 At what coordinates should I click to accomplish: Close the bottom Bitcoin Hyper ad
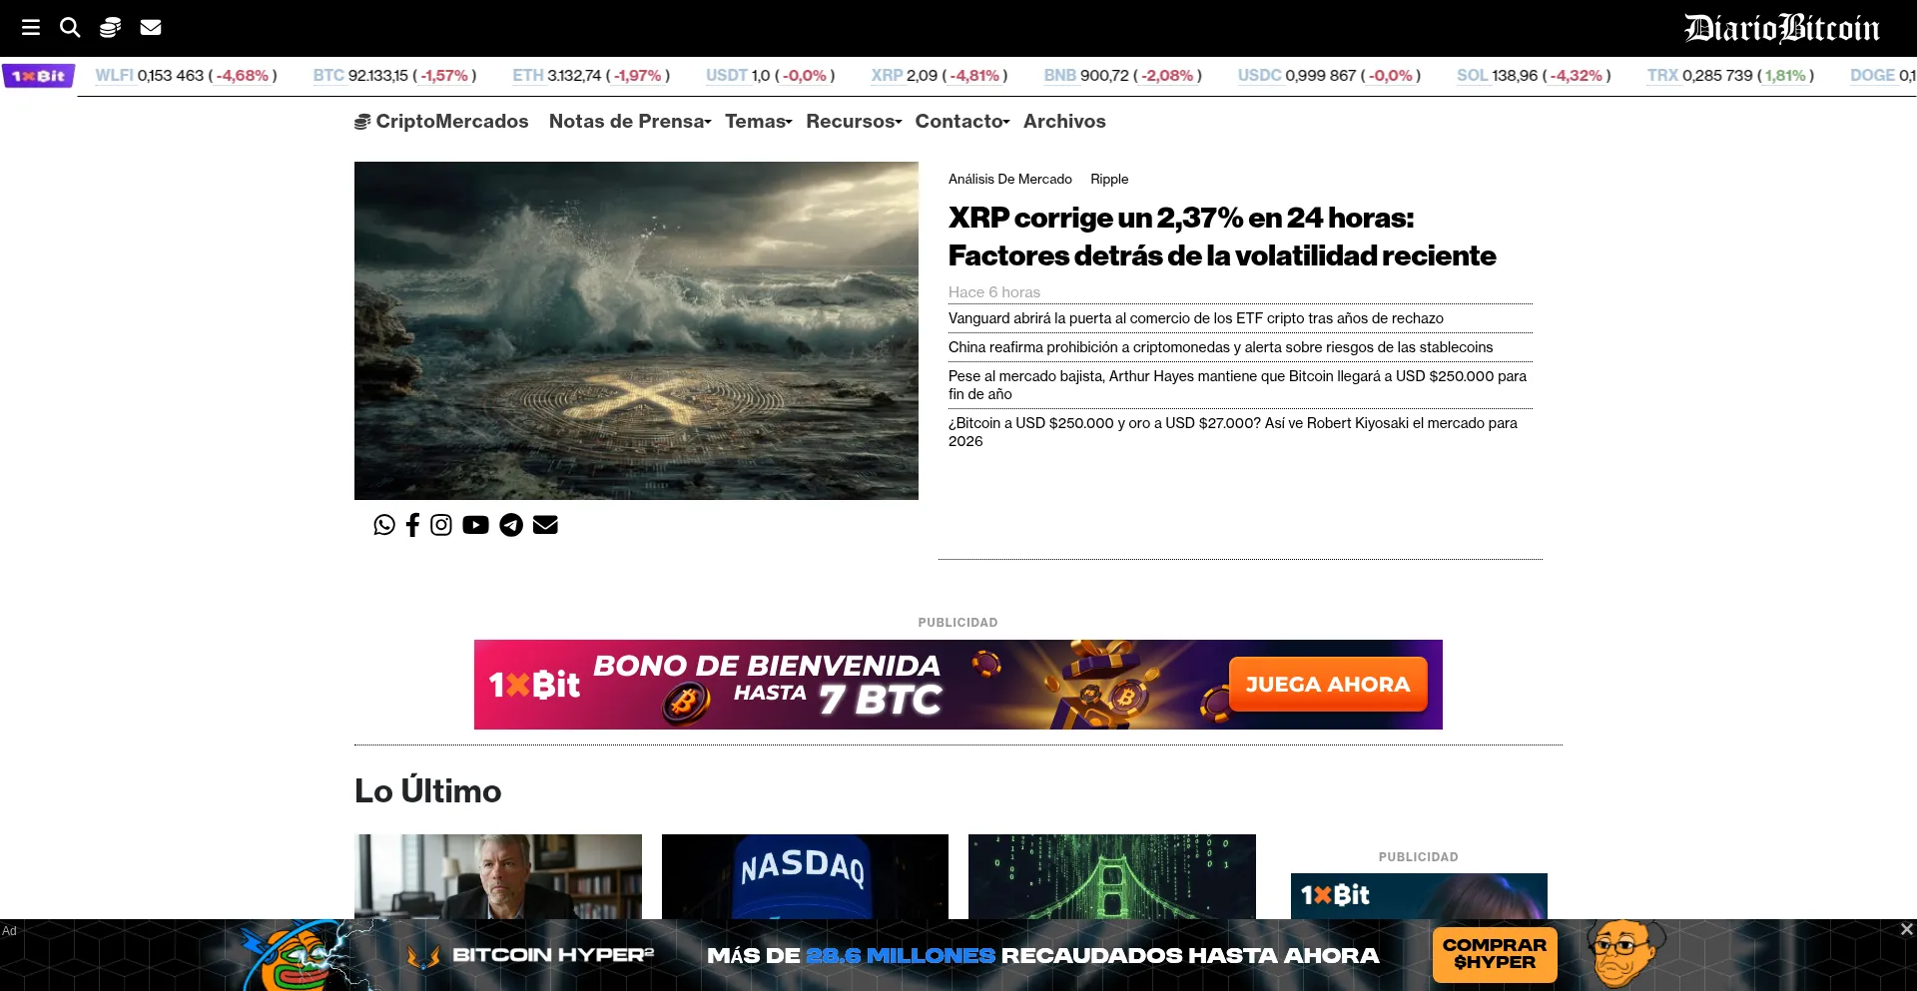1906,929
